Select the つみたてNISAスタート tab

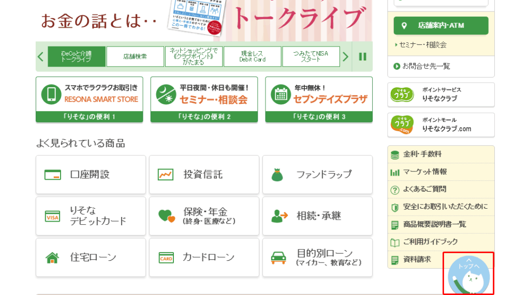coord(311,57)
